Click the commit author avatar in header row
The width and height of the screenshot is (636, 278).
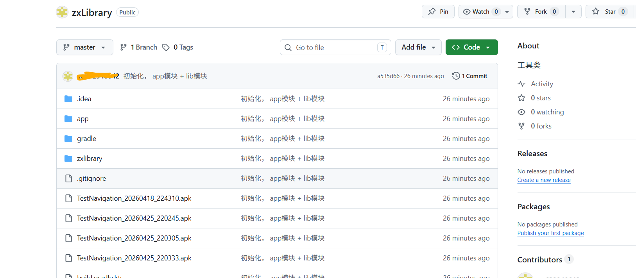pyautogui.click(x=68, y=76)
